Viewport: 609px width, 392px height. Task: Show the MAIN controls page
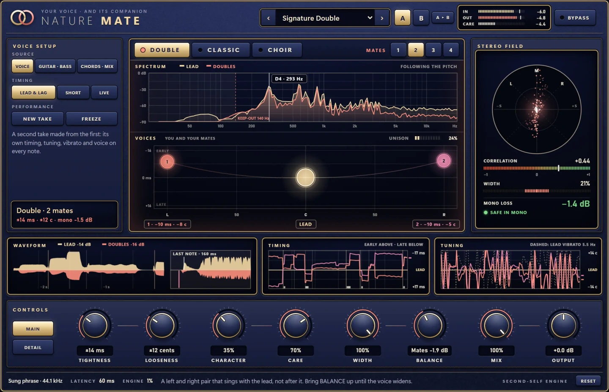(33, 329)
